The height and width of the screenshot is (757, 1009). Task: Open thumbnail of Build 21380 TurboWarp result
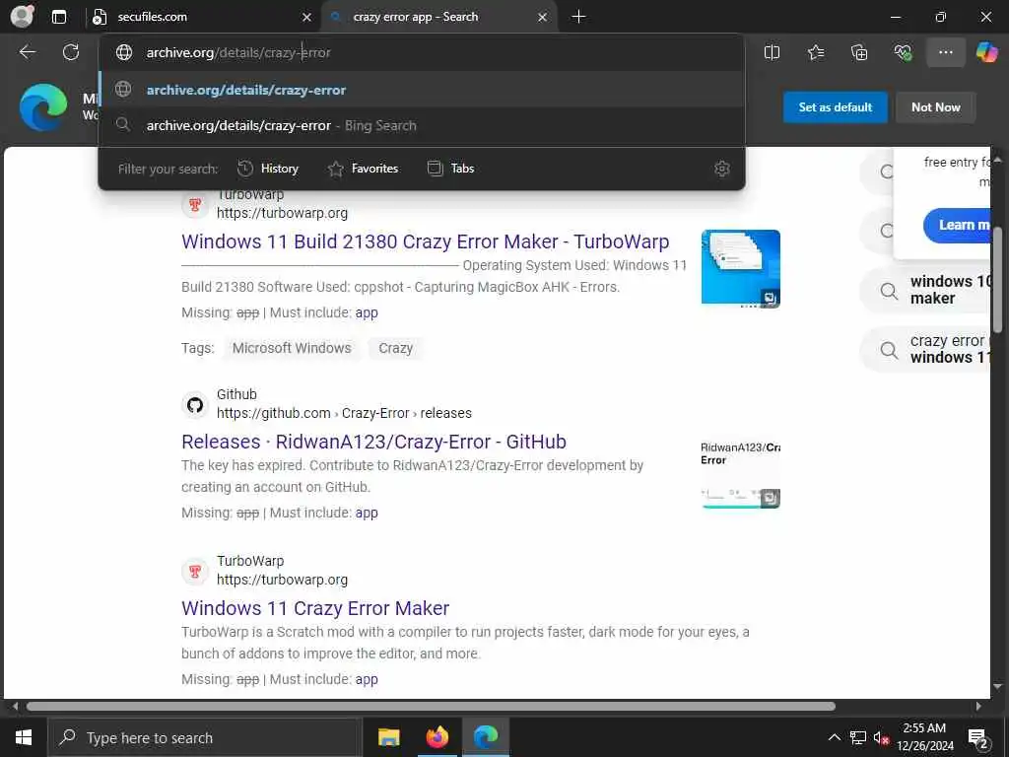pos(741,269)
